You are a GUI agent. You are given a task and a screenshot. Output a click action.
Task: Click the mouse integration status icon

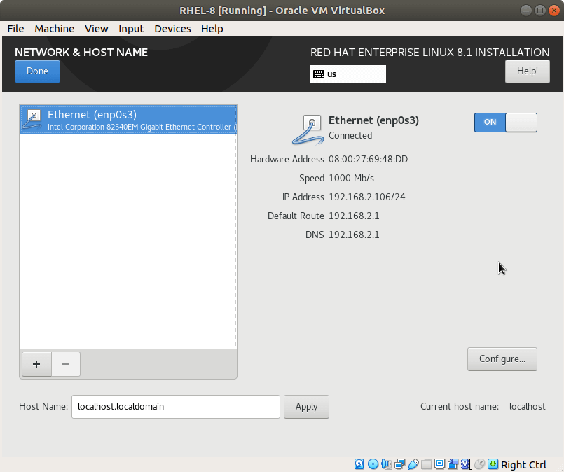(479, 464)
